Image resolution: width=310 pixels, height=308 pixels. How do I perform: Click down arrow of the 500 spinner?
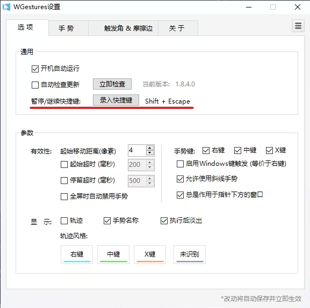click(x=150, y=184)
